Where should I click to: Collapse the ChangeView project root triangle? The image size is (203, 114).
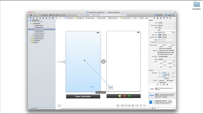[29, 21]
